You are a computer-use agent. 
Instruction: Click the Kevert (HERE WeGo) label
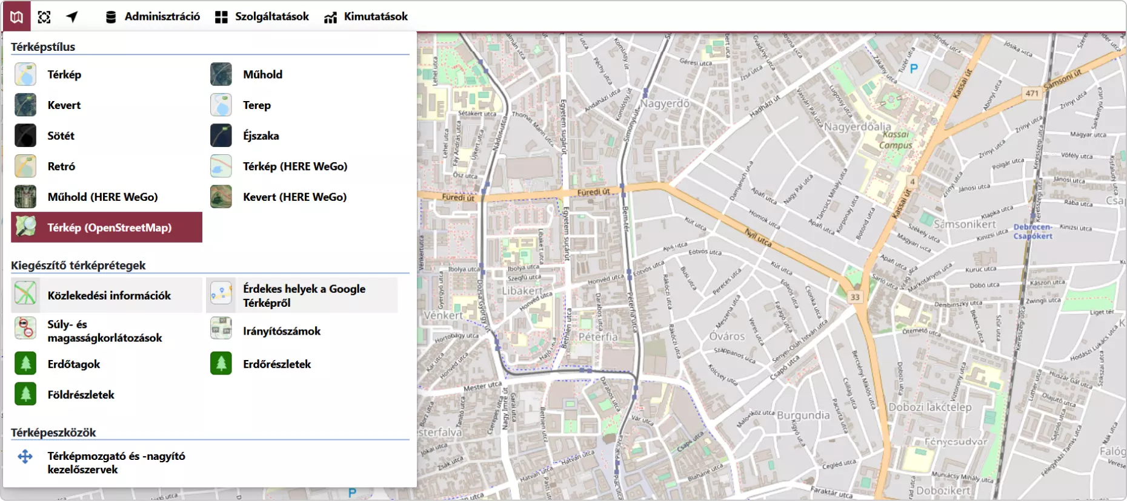click(x=294, y=197)
